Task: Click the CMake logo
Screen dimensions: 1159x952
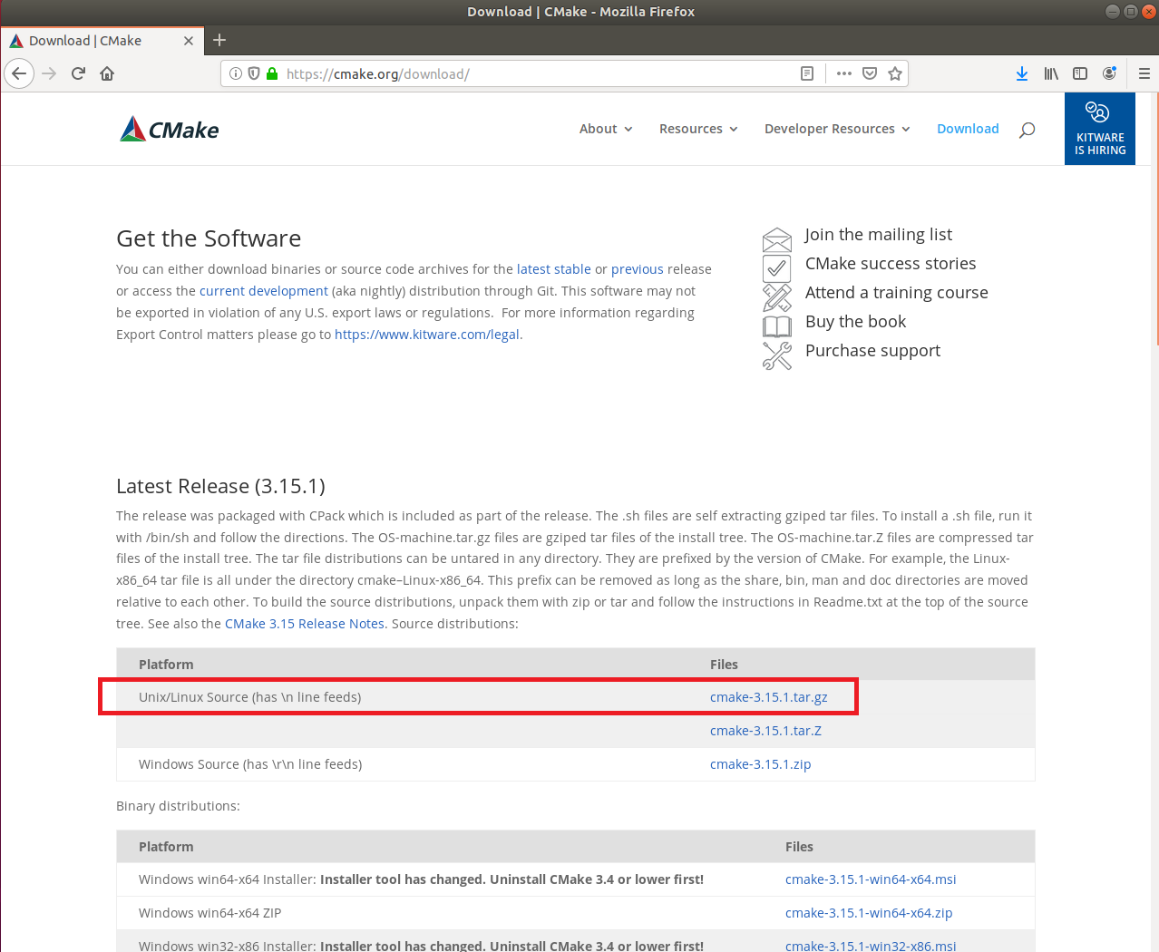Action: 170,130
